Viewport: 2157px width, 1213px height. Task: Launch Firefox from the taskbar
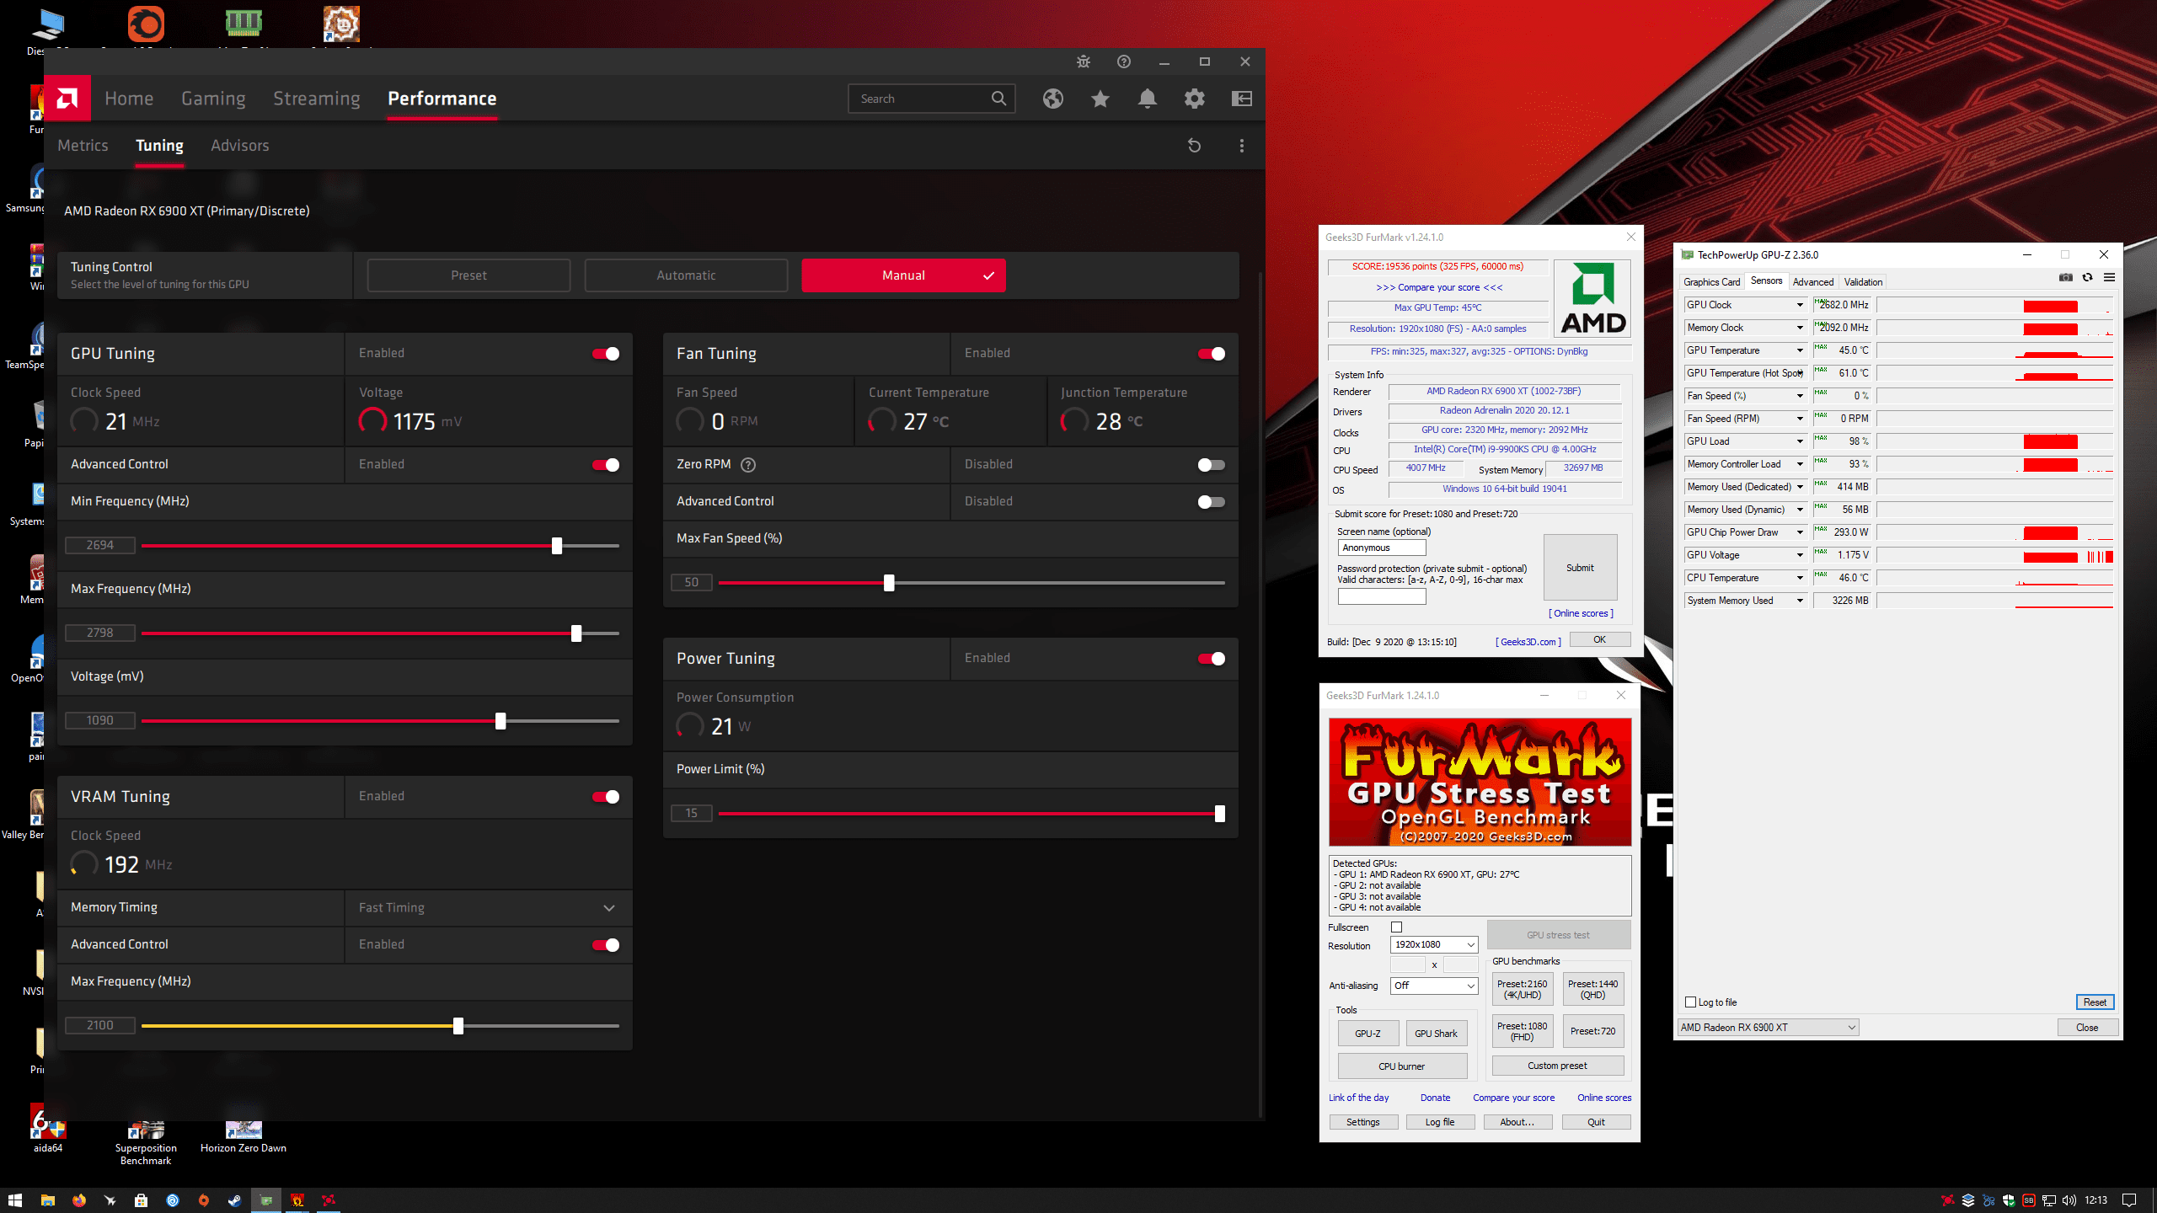click(x=79, y=1200)
